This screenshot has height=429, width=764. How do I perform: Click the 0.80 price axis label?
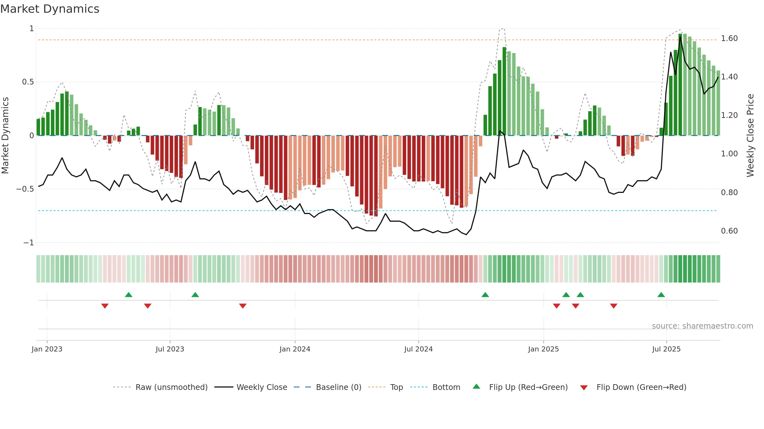coord(729,193)
